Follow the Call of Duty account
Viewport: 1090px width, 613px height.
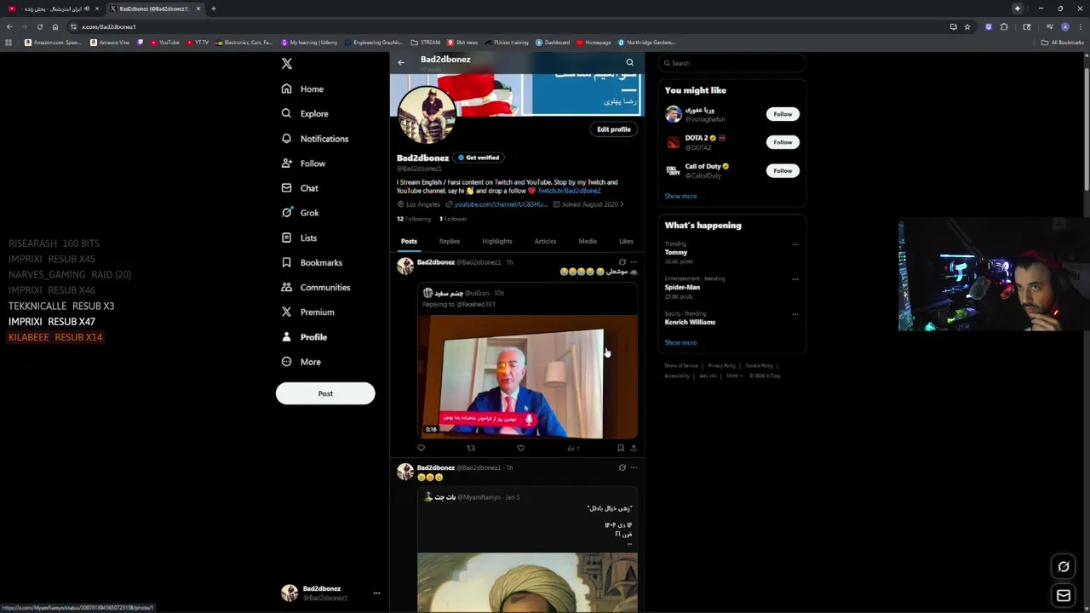coord(783,170)
